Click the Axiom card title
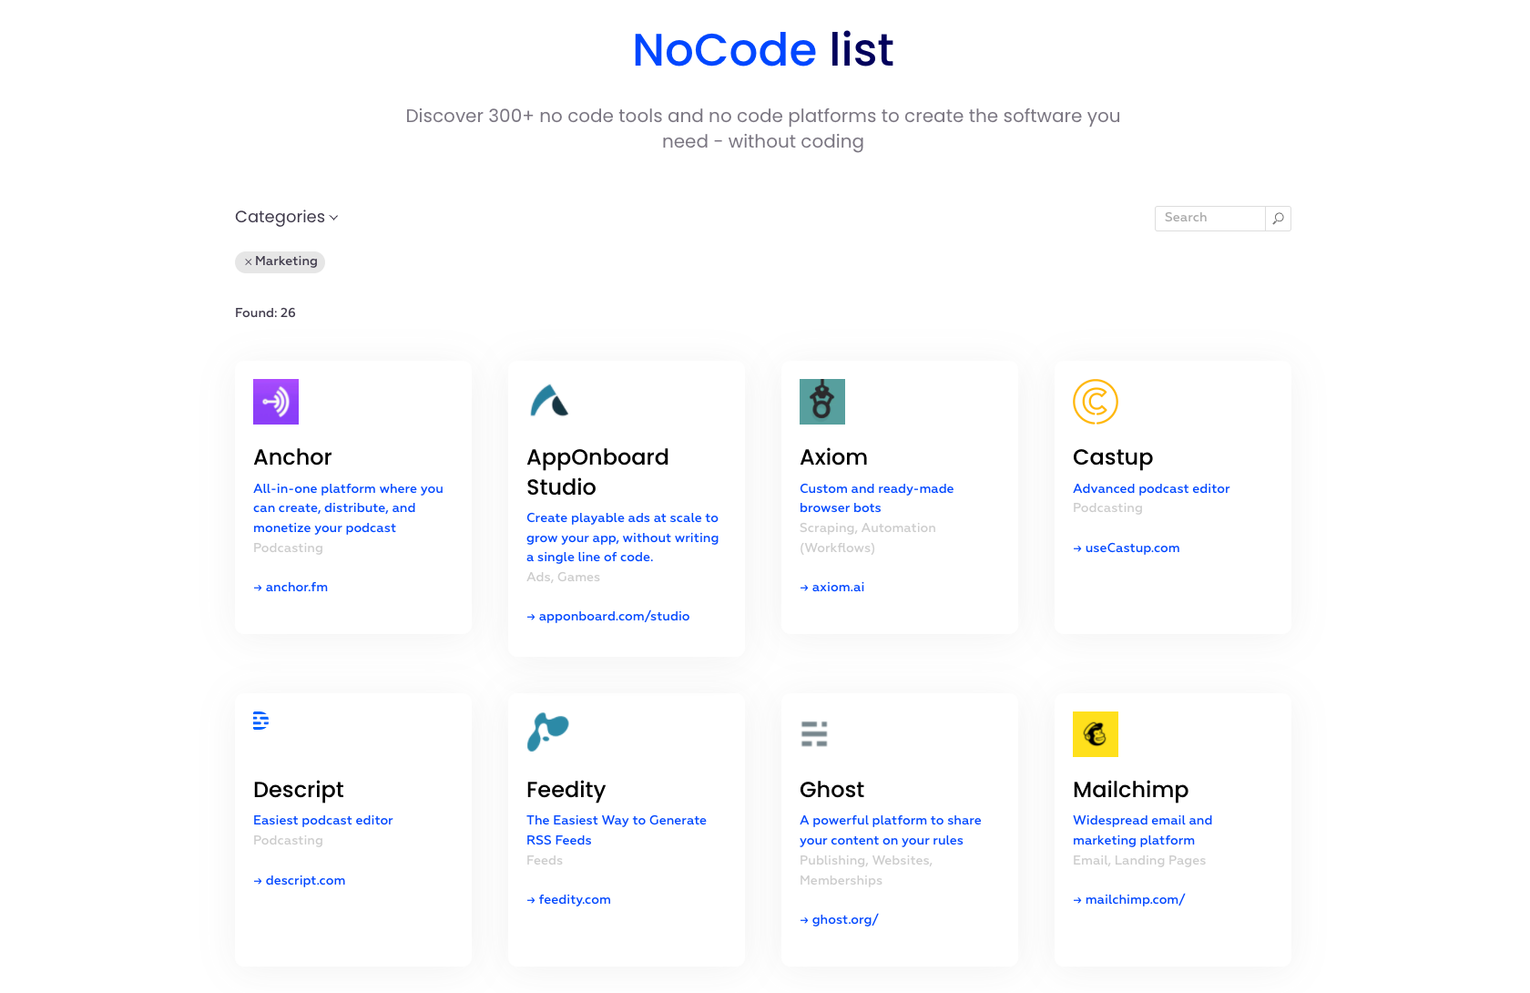Viewport: 1530px width, 993px height. coord(833,457)
